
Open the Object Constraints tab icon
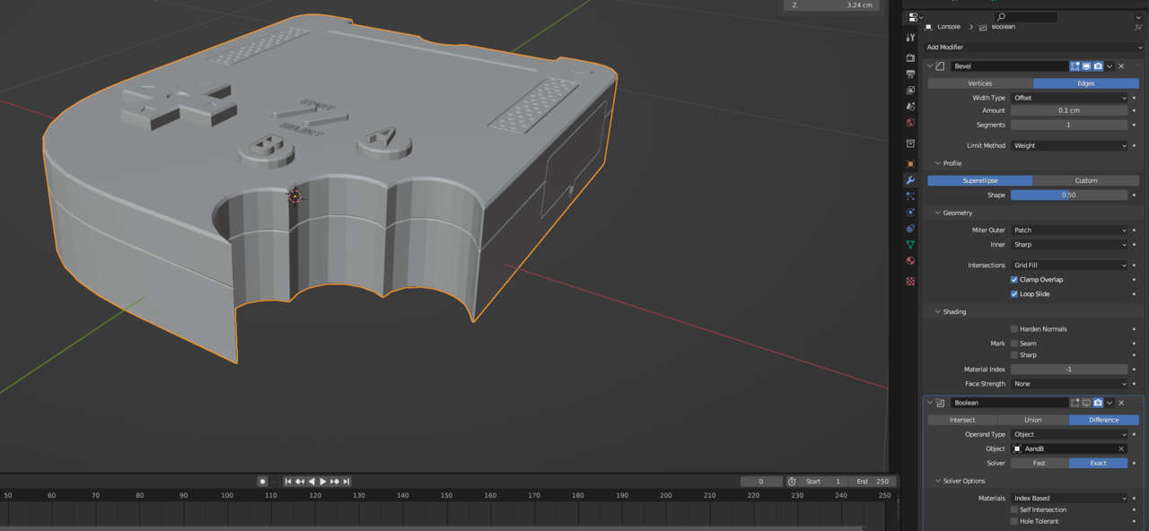point(911,229)
